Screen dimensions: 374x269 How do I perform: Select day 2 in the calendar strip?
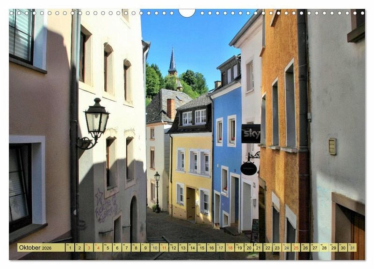click(79, 248)
